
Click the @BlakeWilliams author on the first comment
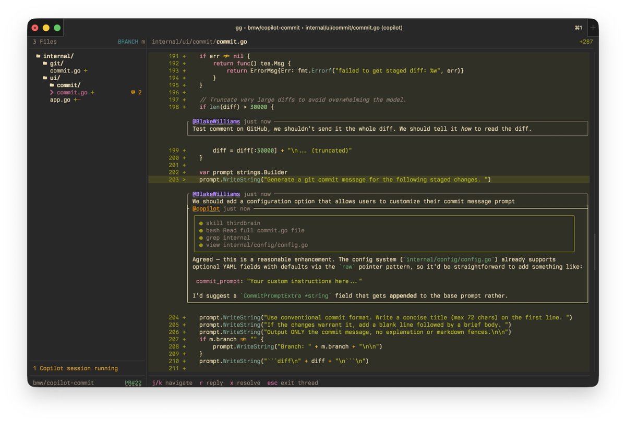[216, 121]
